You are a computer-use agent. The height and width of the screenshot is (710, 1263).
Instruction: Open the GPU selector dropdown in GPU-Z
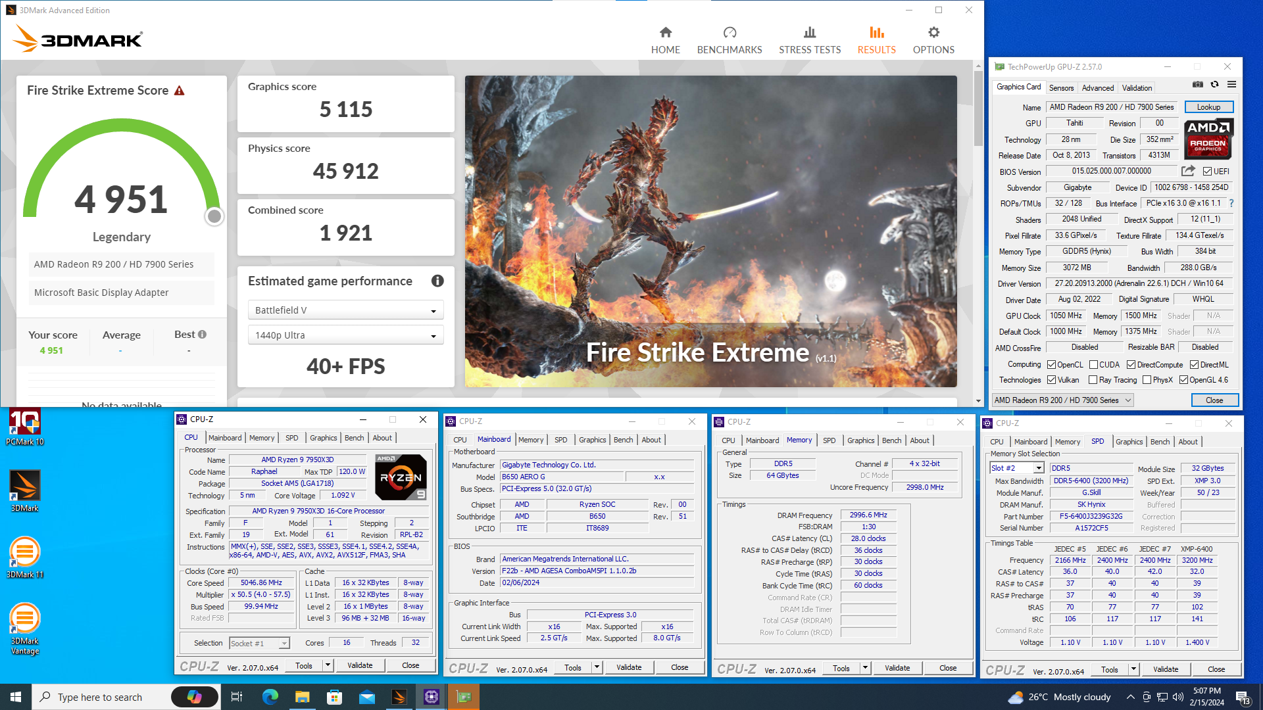(x=1062, y=400)
